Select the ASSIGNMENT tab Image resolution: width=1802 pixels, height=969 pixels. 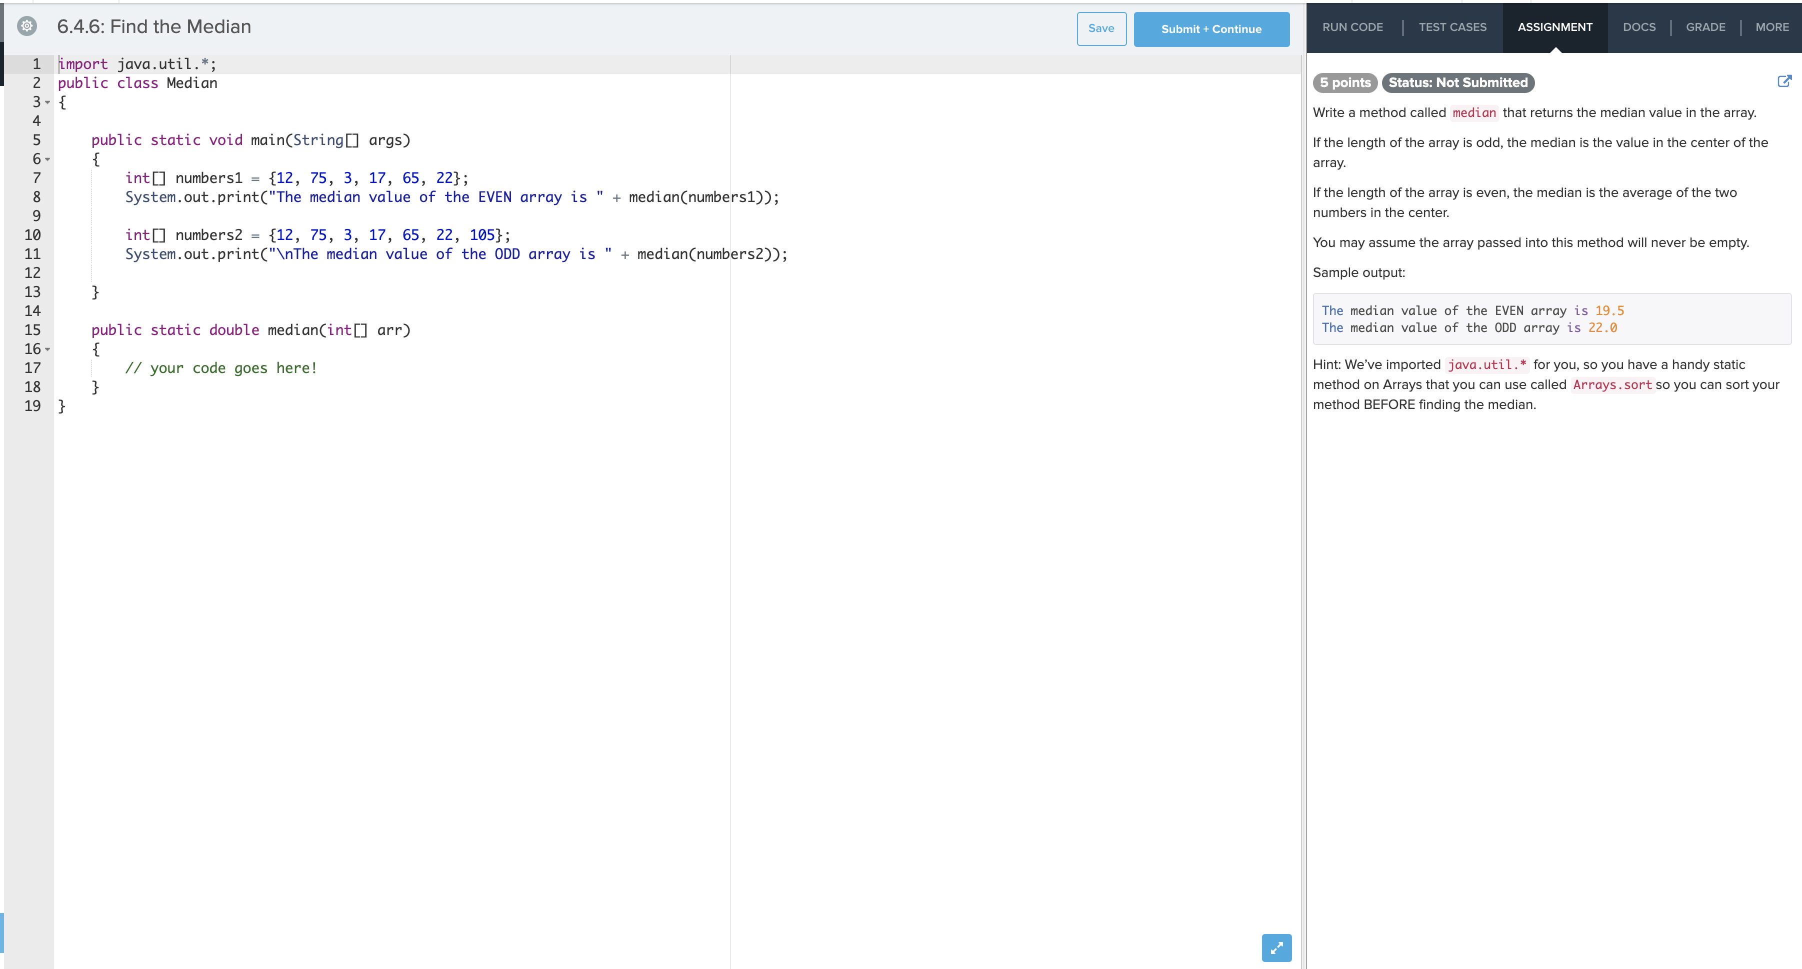coord(1554,27)
